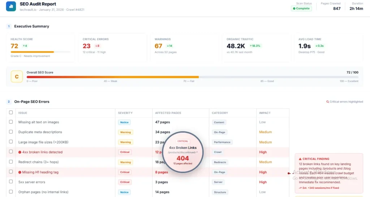Sort by the CATEGORY column header
The image size is (370, 197).
coord(220,113)
